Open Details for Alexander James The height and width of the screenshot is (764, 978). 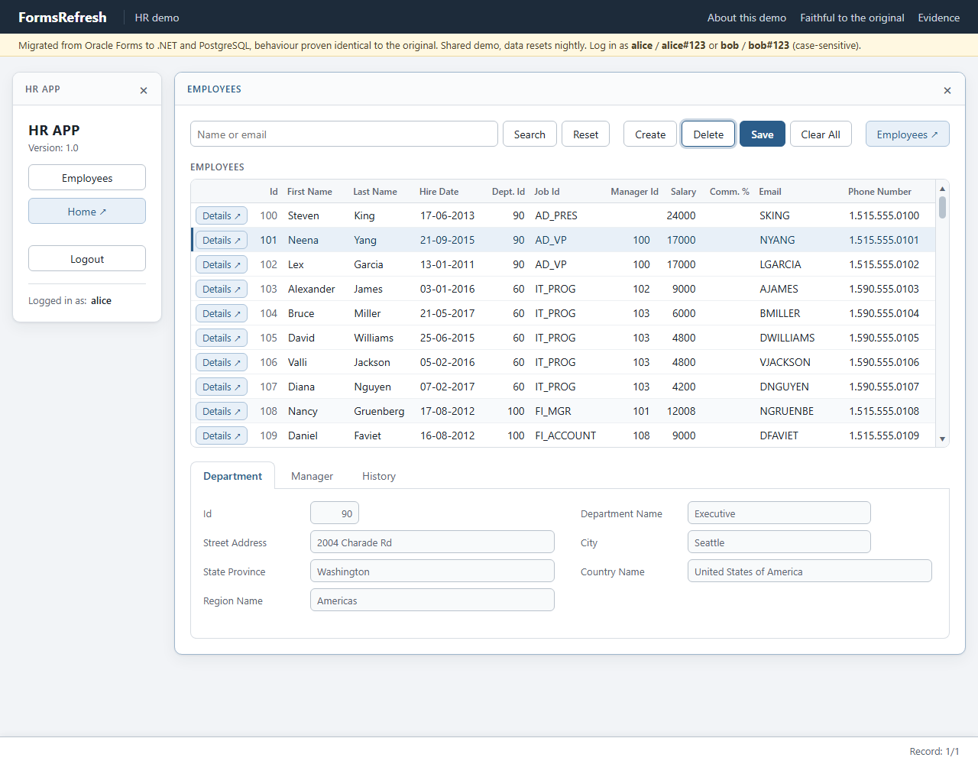pos(222,289)
